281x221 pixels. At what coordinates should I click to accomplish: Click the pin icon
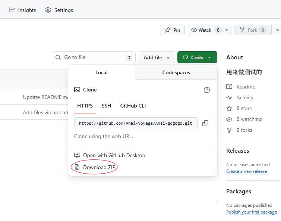click(168, 30)
